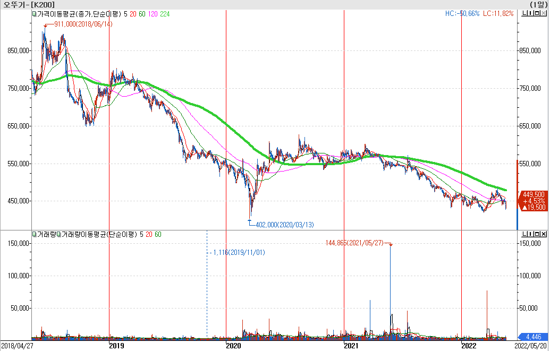Click the 오뚜기-[K200] chart title
Viewport: 550px width, 351px height.
point(29,5)
